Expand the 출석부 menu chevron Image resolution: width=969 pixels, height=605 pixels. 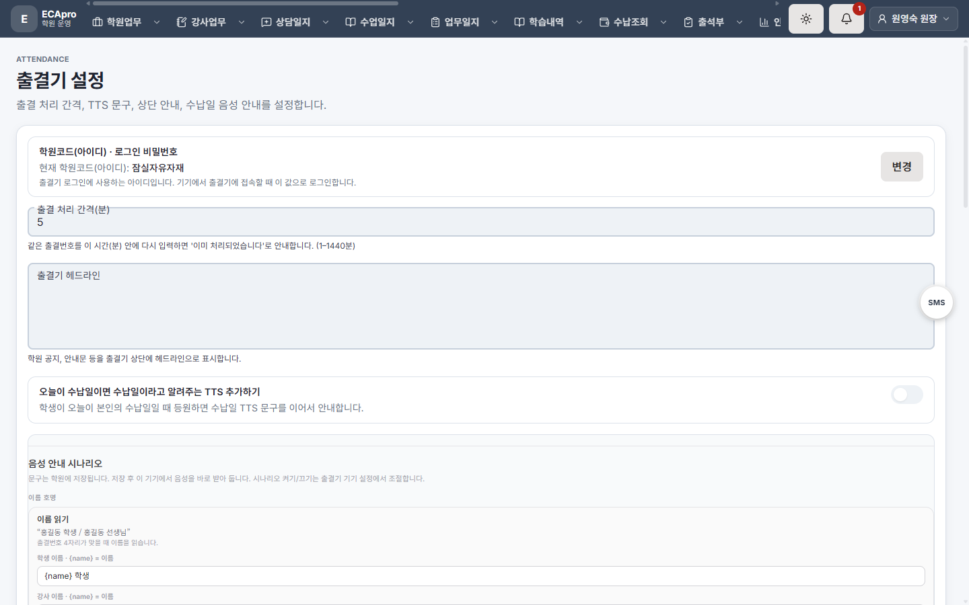(740, 22)
